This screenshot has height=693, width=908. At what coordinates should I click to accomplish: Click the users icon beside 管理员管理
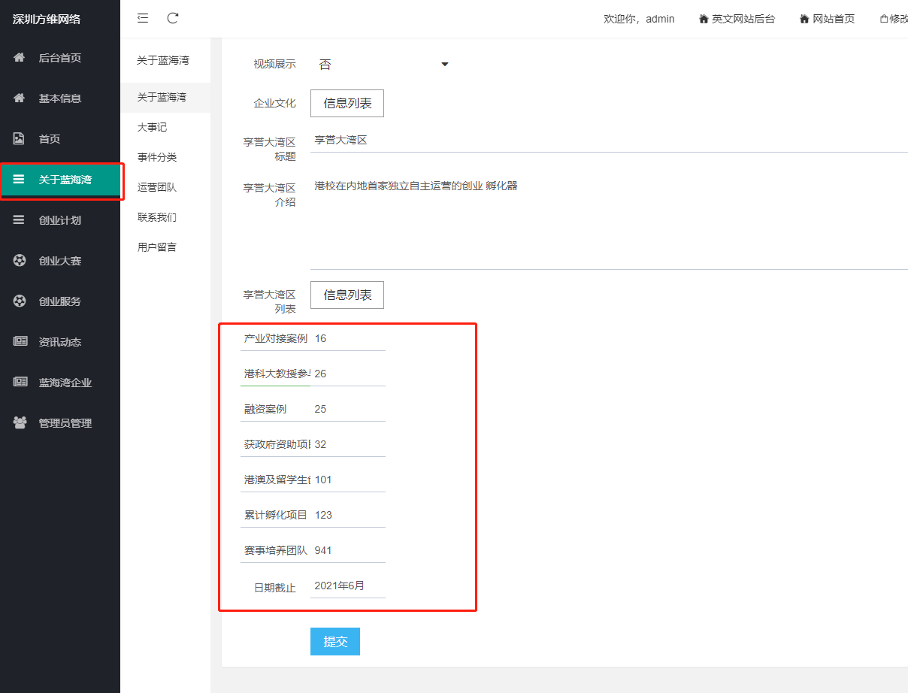click(x=20, y=423)
